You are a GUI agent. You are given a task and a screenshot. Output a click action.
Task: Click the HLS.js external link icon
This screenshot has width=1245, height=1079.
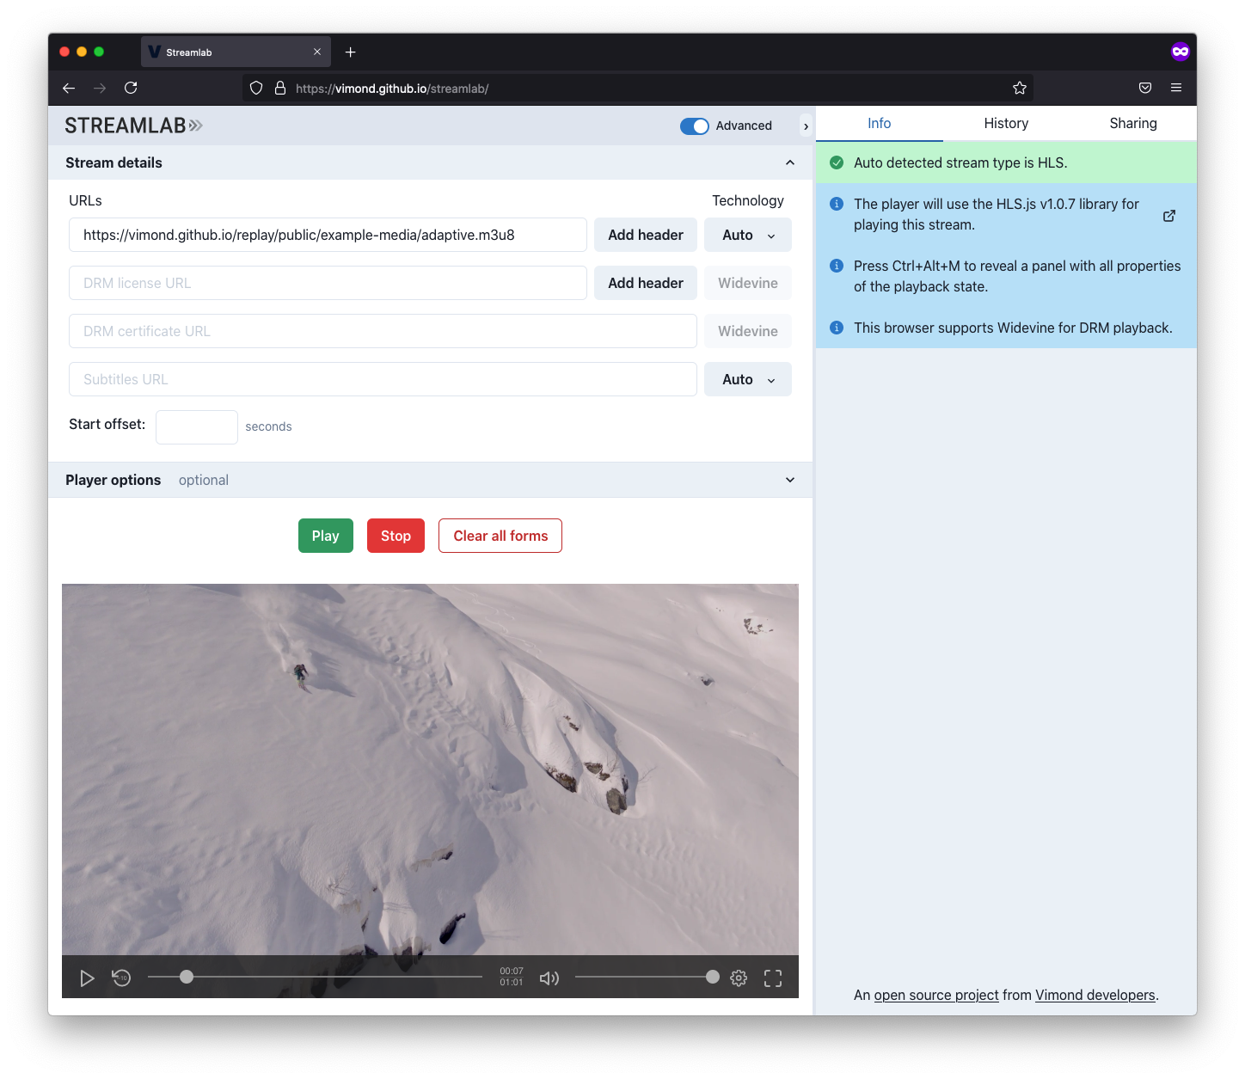(1168, 216)
